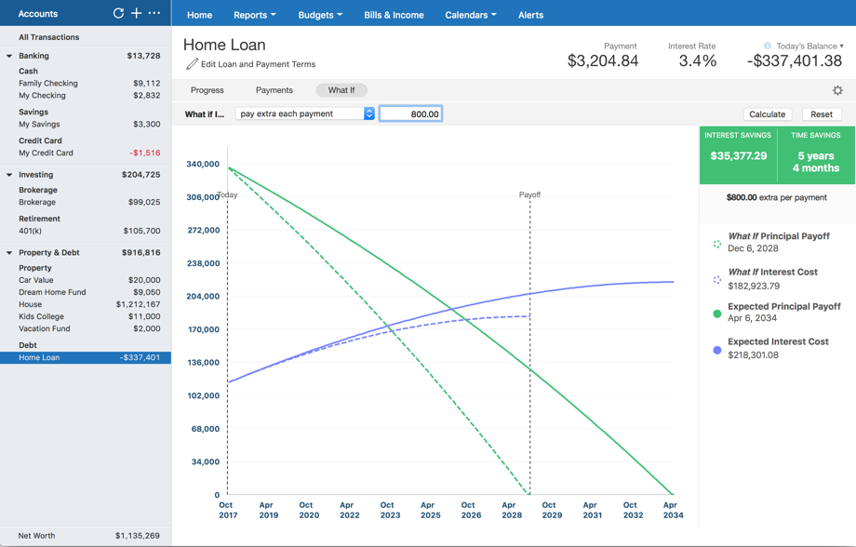Screen dimensions: 856x547
Task: Select the Family Checking account
Action: point(86,83)
